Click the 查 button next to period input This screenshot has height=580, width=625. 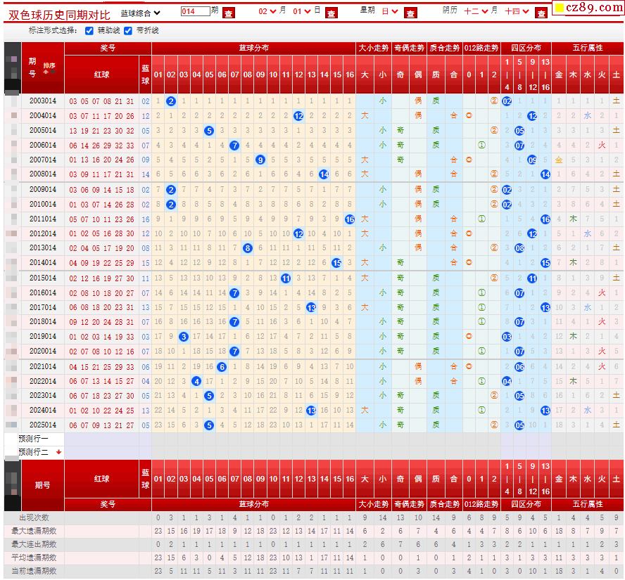(229, 13)
